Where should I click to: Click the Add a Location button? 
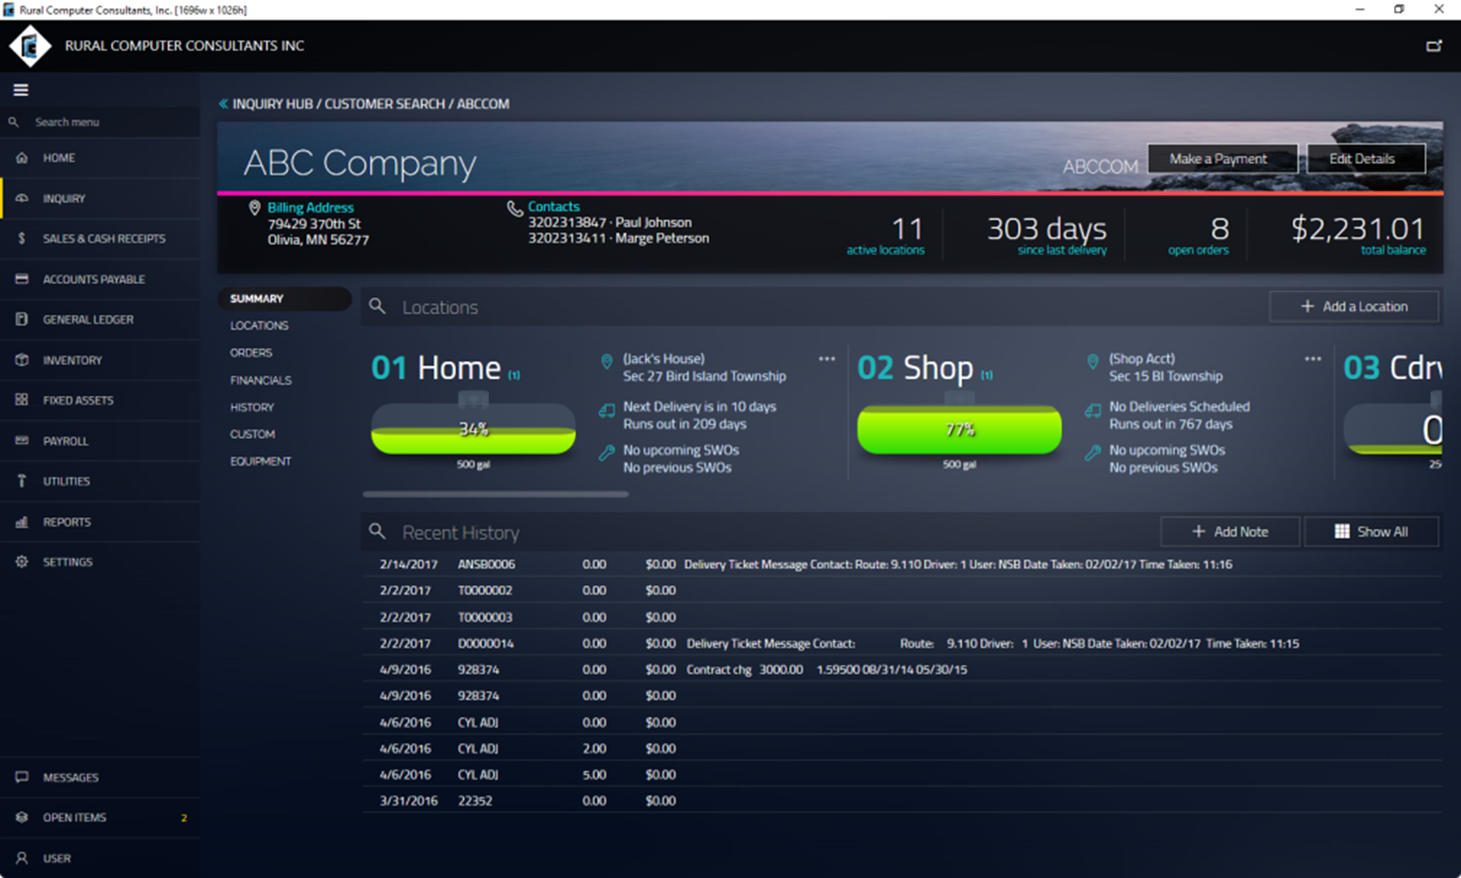[1353, 306]
